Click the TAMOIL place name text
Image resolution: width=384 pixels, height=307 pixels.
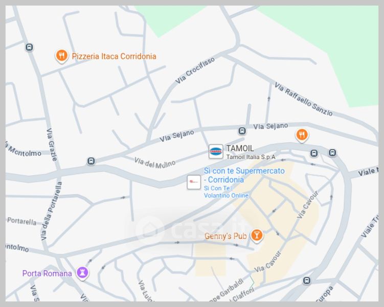coord(240,148)
